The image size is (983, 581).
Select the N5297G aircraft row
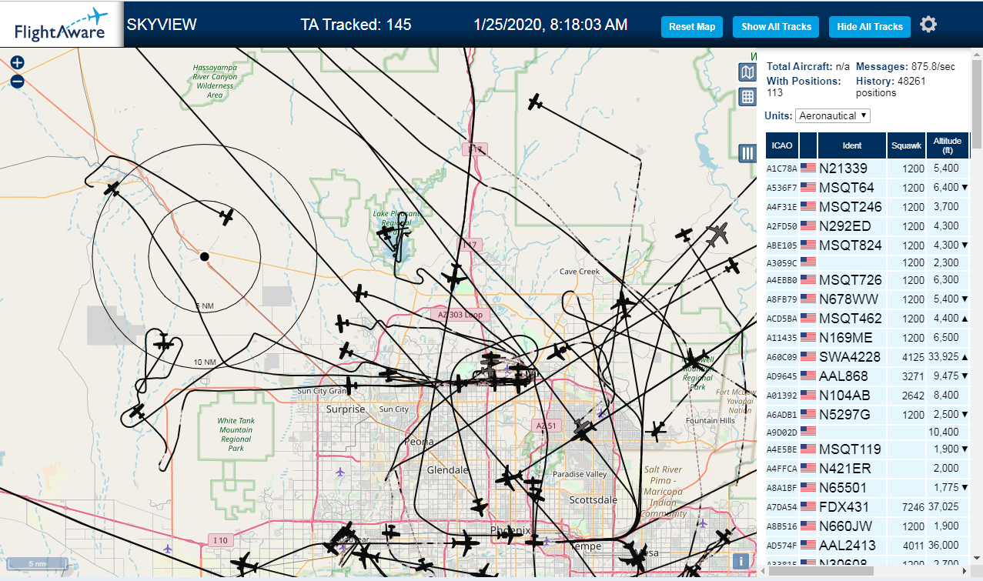pyautogui.click(x=868, y=414)
